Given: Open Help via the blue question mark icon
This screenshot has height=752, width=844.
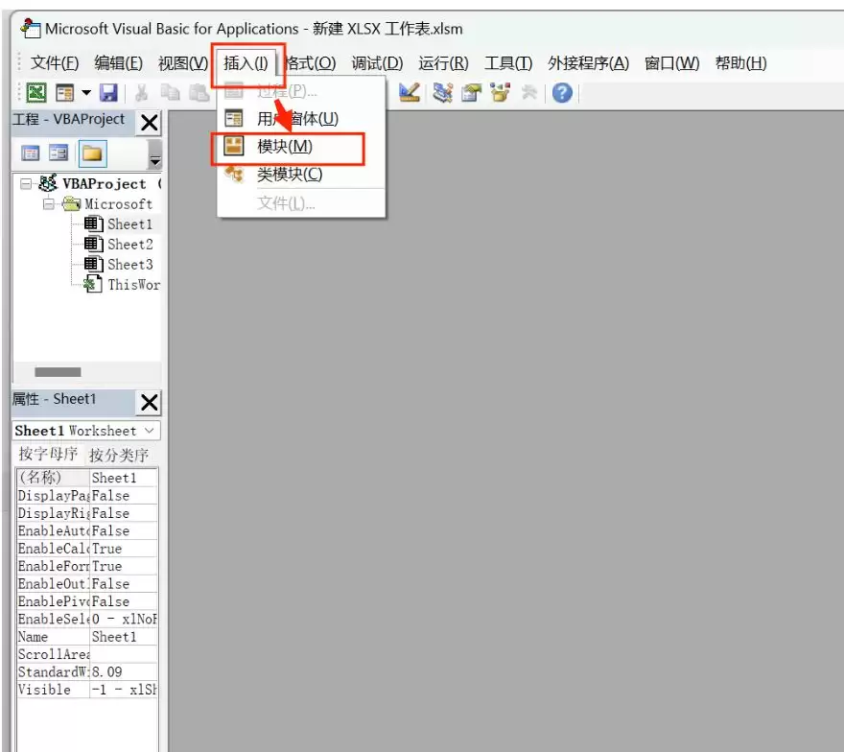Looking at the screenshot, I should [x=562, y=93].
